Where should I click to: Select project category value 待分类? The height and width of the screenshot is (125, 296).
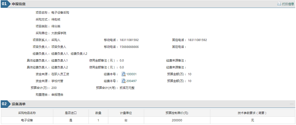click(x=56, y=26)
